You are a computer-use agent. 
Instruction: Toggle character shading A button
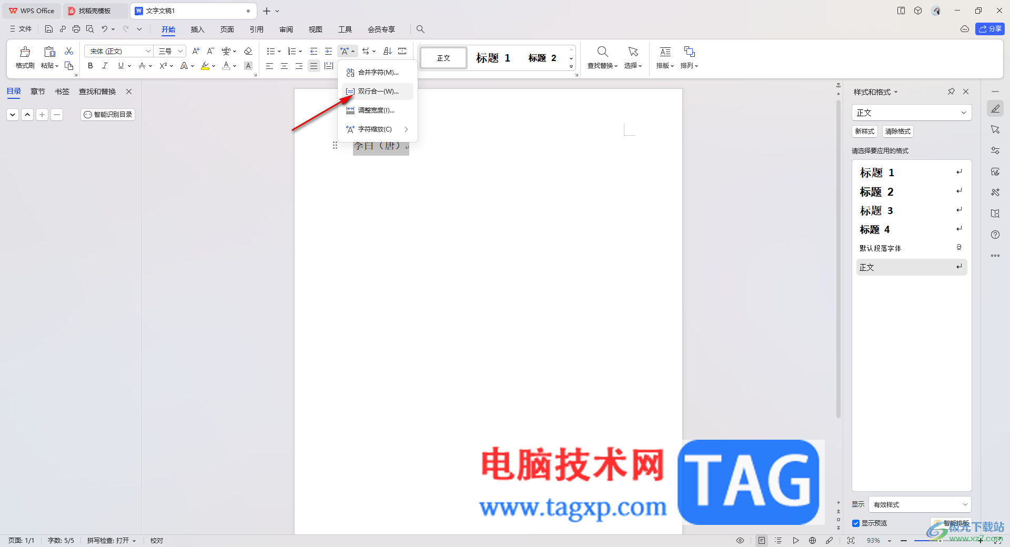coord(248,66)
